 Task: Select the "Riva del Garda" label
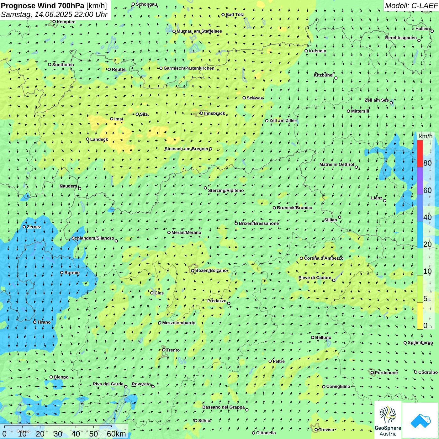point(108,384)
